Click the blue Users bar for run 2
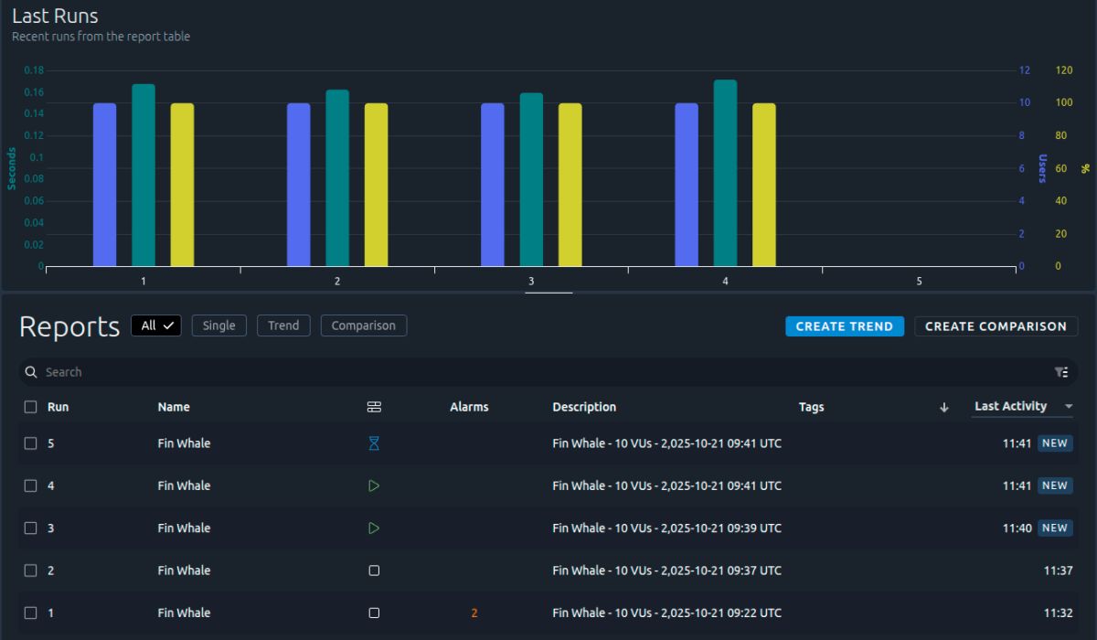 (x=298, y=185)
